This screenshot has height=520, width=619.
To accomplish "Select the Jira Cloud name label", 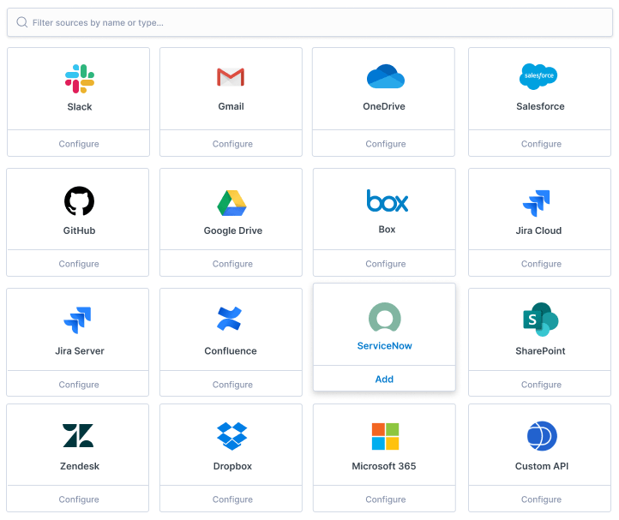I will pos(538,230).
